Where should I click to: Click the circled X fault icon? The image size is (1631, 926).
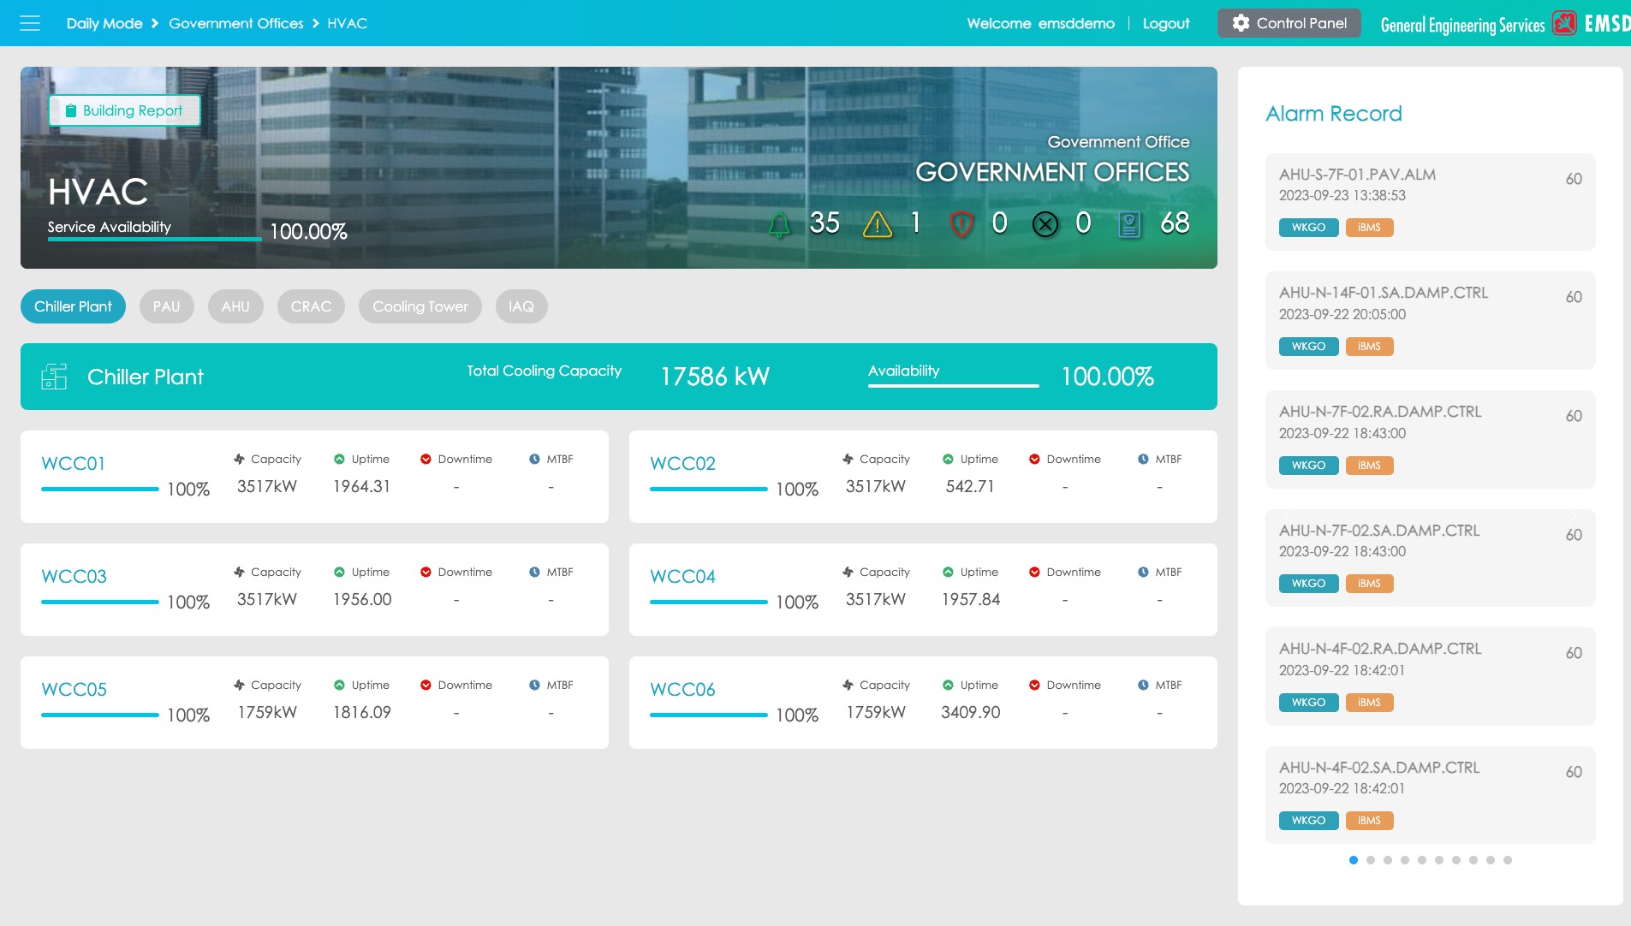point(1045,224)
